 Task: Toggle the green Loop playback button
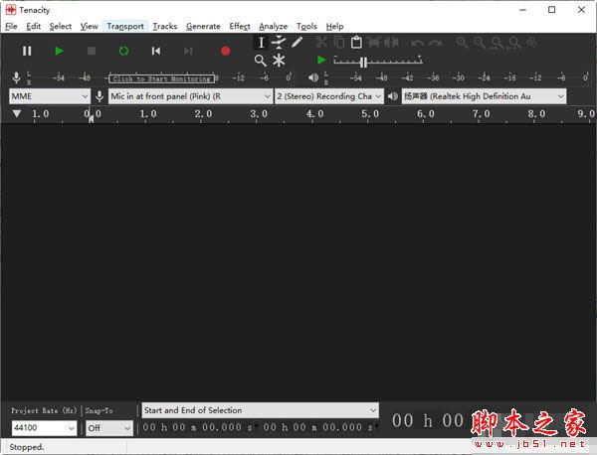(123, 51)
